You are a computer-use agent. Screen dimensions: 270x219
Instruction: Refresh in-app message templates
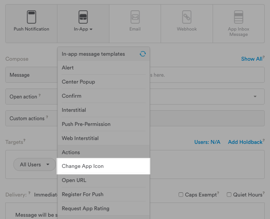pyautogui.click(x=143, y=54)
